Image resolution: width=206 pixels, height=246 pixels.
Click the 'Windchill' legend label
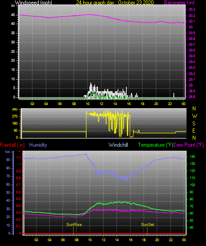(x=118, y=145)
